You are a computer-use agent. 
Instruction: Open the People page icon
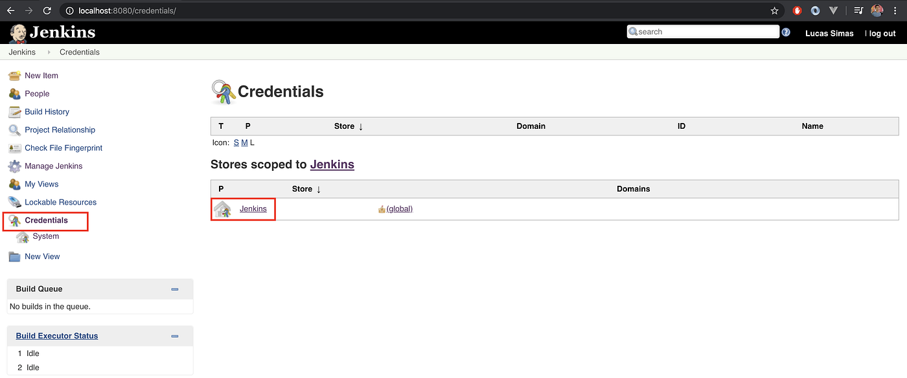(14, 93)
